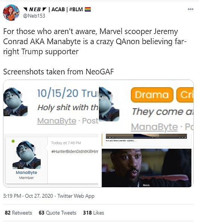Open the top-left 10/15/20 screenshot image
The image size is (199, 222).
(51, 107)
